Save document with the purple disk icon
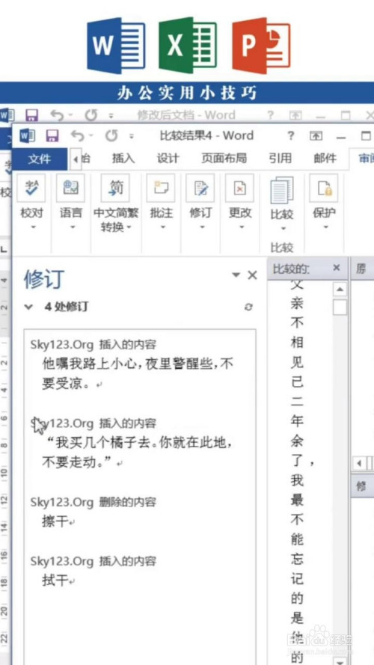The width and height of the screenshot is (374, 665). 52,136
